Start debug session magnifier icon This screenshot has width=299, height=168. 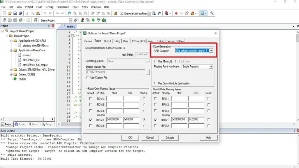click(166, 13)
